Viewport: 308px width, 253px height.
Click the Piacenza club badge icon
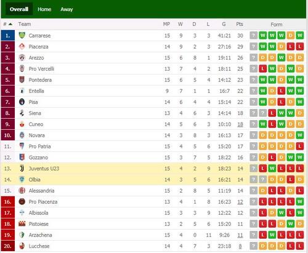(x=22, y=46)
